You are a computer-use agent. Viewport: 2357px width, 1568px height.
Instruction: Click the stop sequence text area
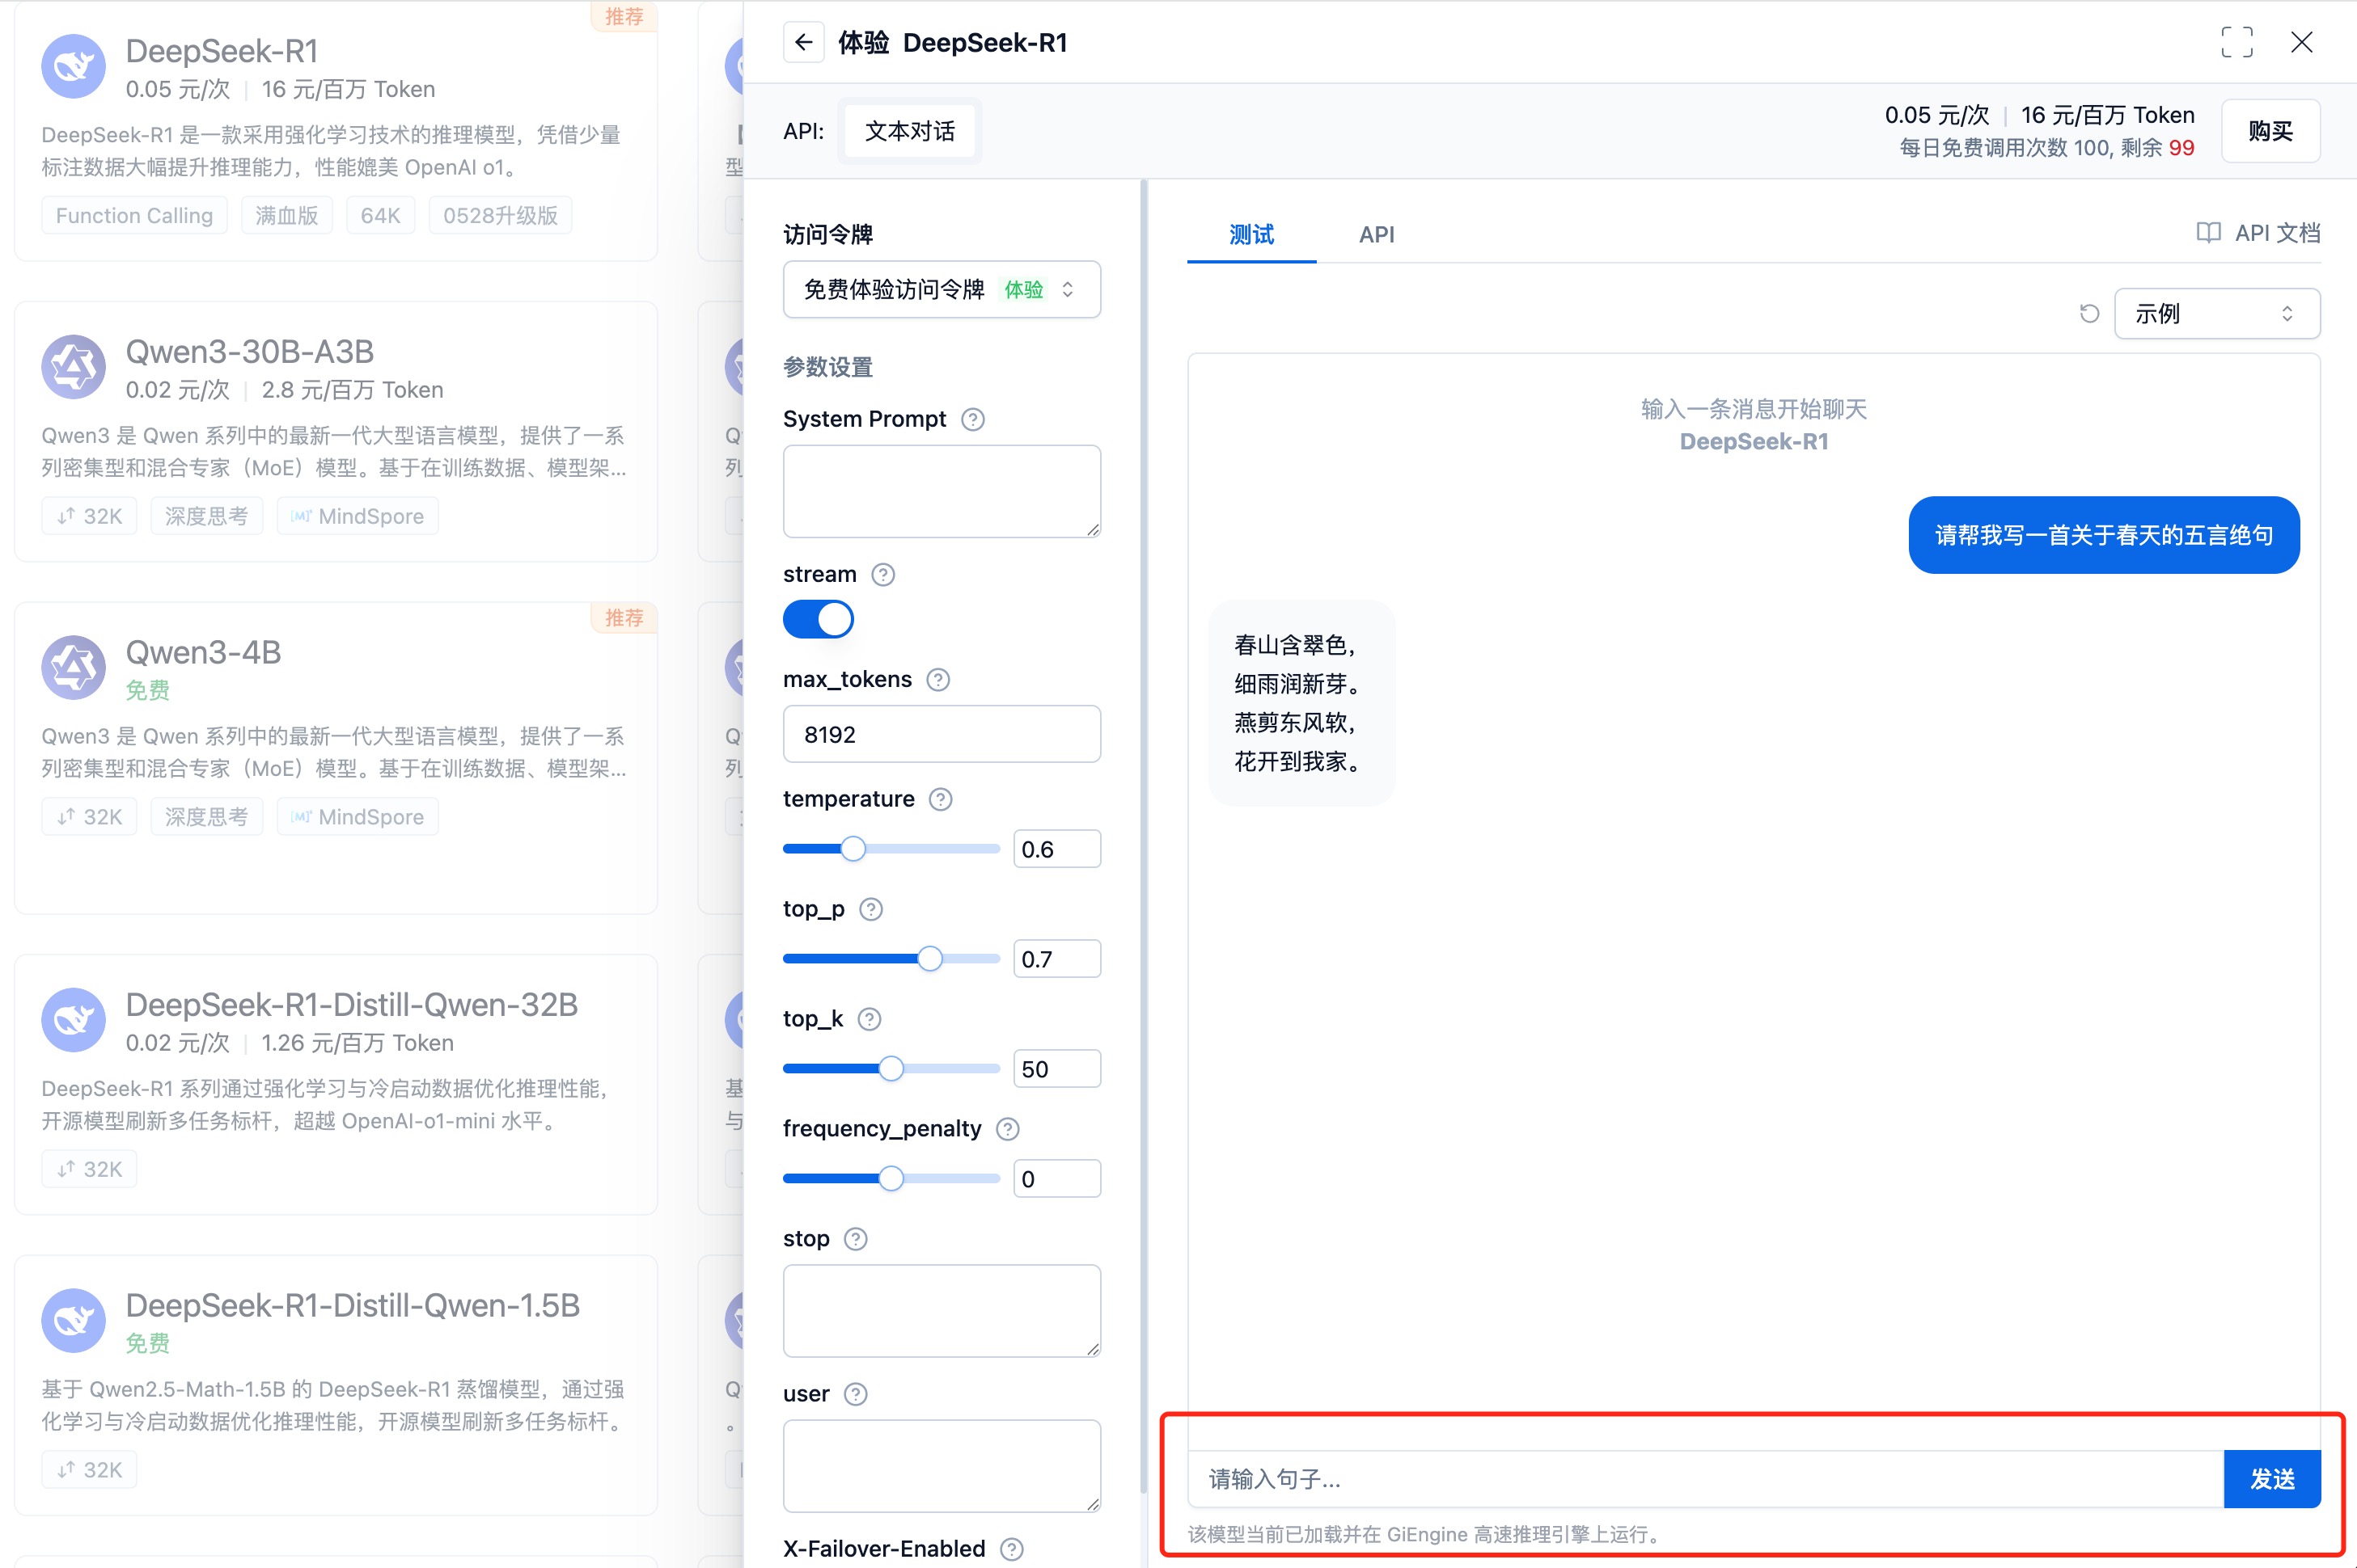pos(942,1311)
